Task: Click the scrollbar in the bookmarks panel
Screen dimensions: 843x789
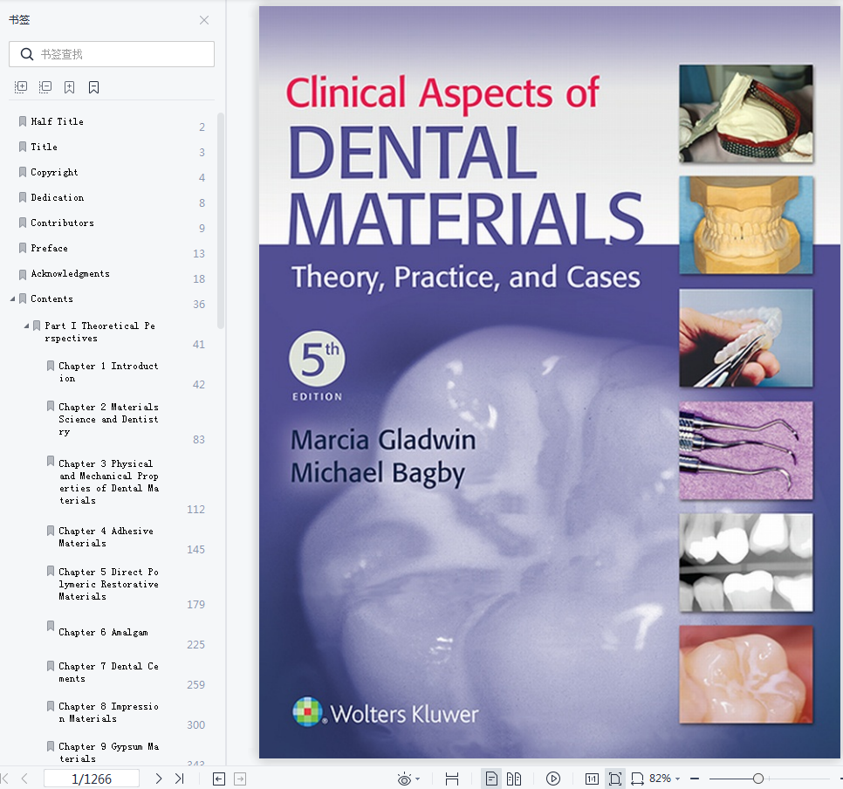Action: pyautogui.click(x=221, y=221)
